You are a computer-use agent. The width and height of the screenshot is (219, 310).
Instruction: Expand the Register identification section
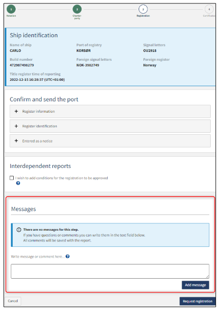point(110,126)
